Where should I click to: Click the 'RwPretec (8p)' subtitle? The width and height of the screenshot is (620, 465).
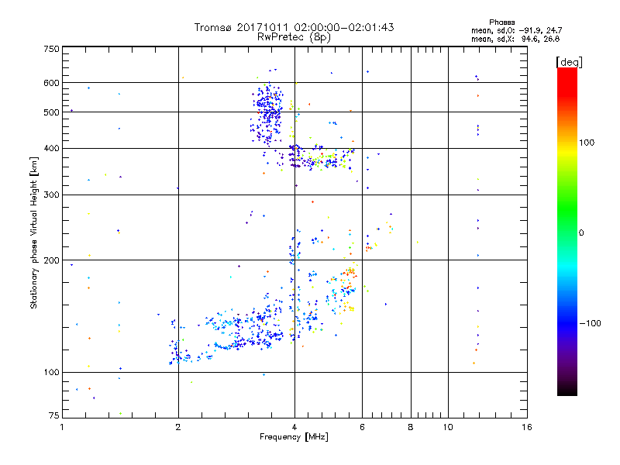(294, 37)
